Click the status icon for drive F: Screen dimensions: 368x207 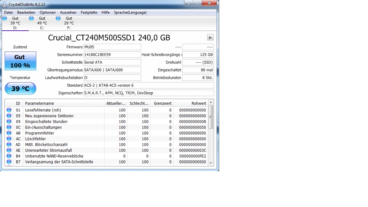(x=58, y=18)
